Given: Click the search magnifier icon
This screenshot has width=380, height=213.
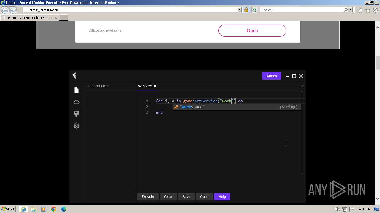Looking at the screenshot, I should point(346,10).
